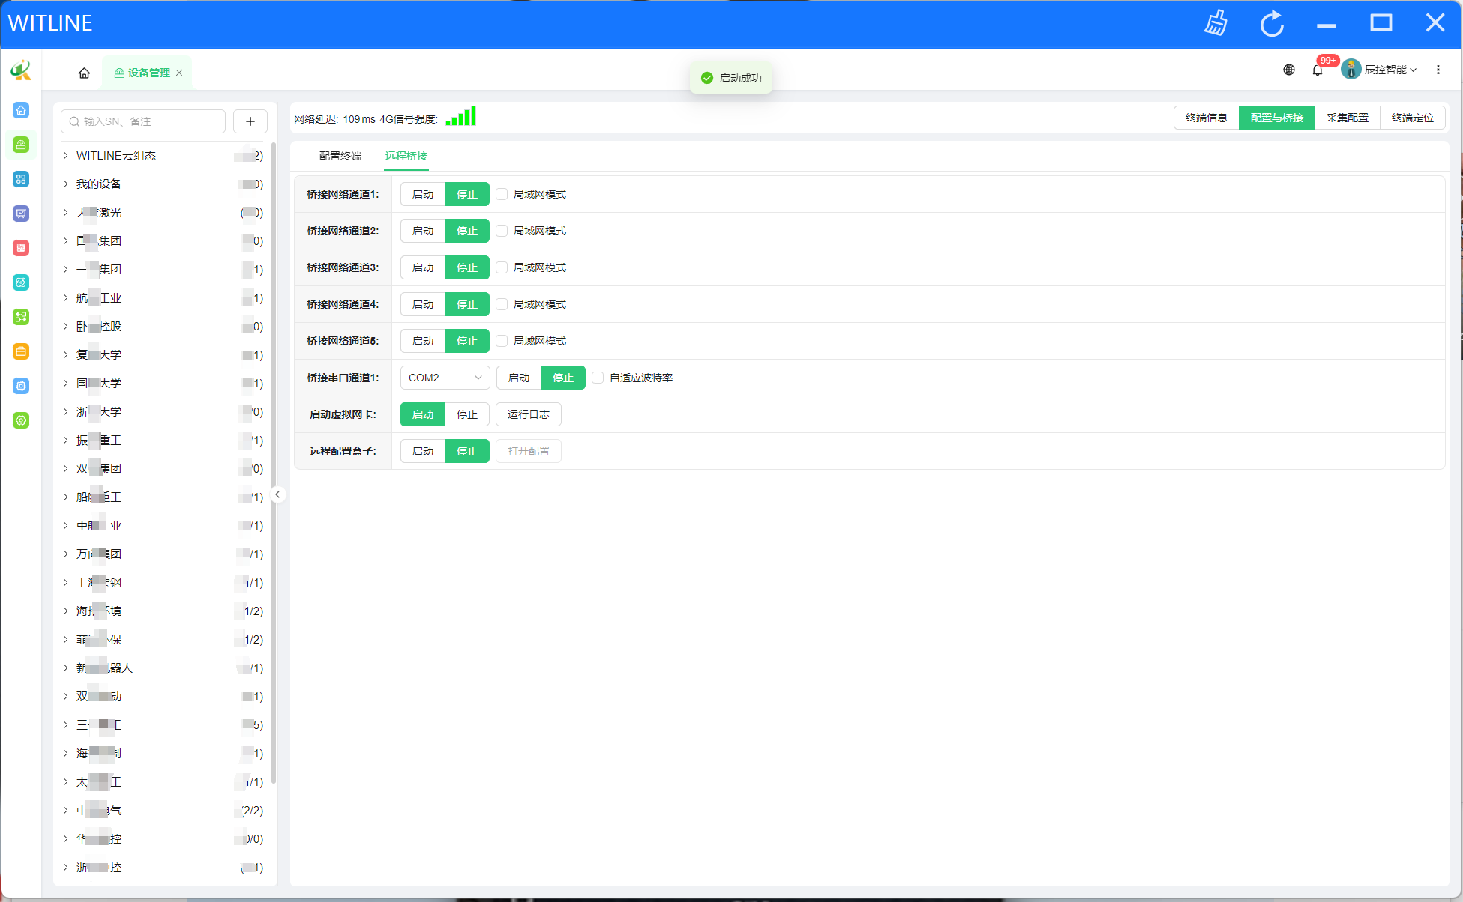1463x902 pixels.
Task: Open the notification bell
Action: (1318, 70)
